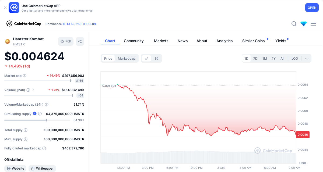This screenshot has width=323, height=172.
Task: Click the CoinMarketCap app icon in banner
Action: [14, 8]
